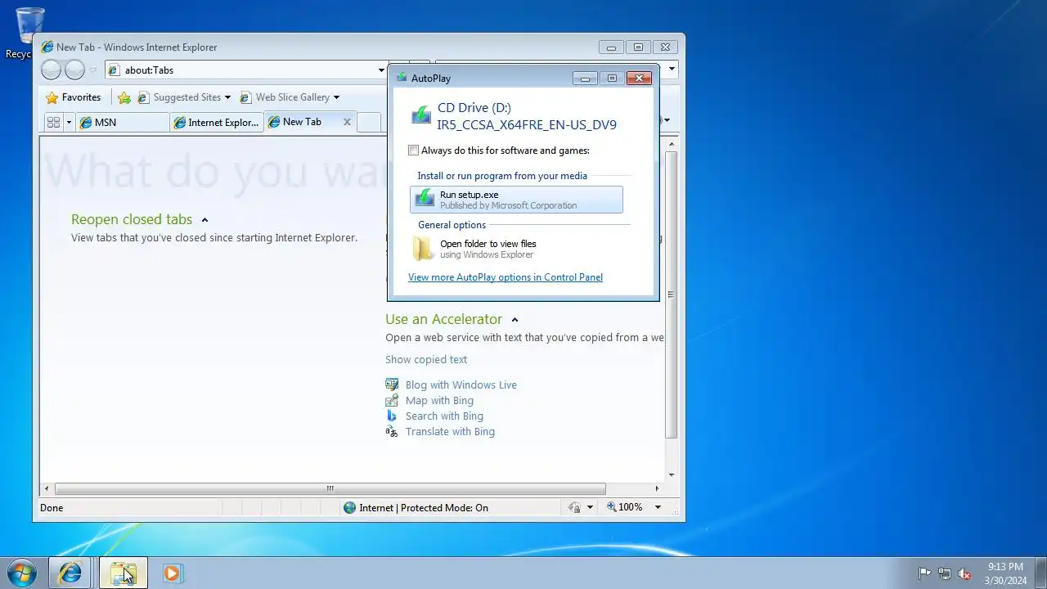Click Translate with Bing accelerator
Screen dimensions: 1047x589
tap(450, 432)
